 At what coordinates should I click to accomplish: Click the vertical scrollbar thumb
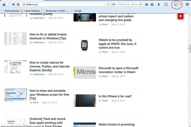click(189, 49)
